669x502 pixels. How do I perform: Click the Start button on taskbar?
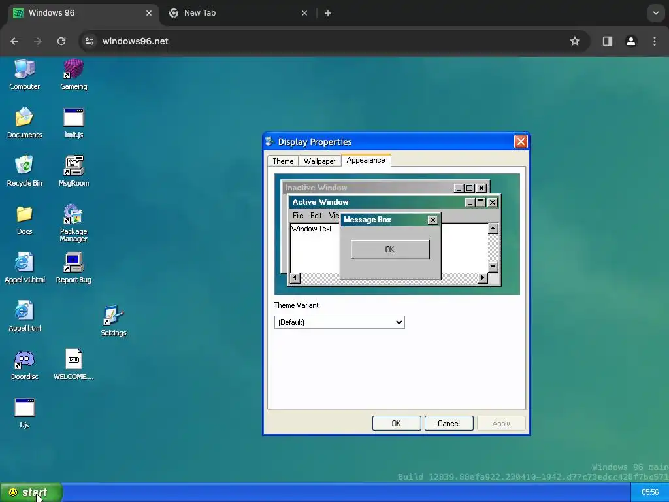click(x=31, y=493)
